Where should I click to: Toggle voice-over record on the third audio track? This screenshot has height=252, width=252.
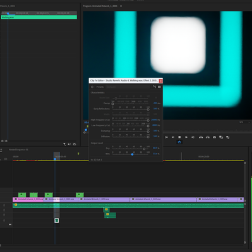[x=4, y=215]
